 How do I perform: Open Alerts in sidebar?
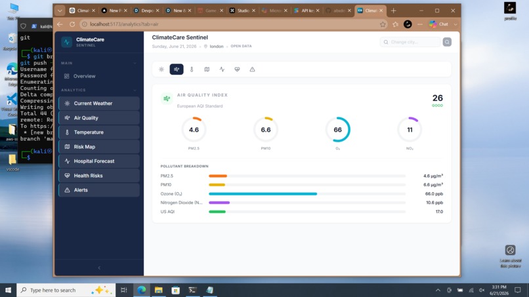click(99, 190)
